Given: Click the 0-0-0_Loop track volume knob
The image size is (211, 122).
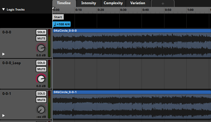Looking at the screenshot, I should coord(41,79).
